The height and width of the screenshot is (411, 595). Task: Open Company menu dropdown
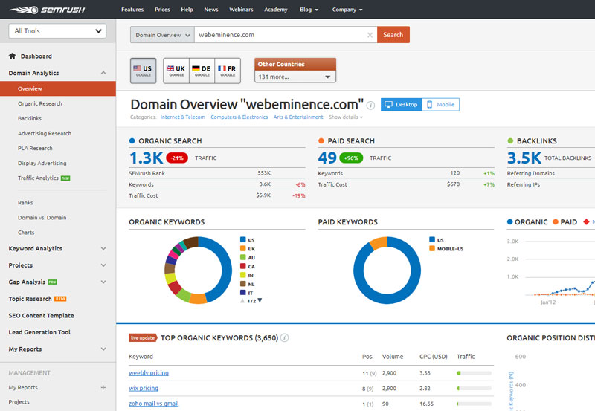[347, 10]
